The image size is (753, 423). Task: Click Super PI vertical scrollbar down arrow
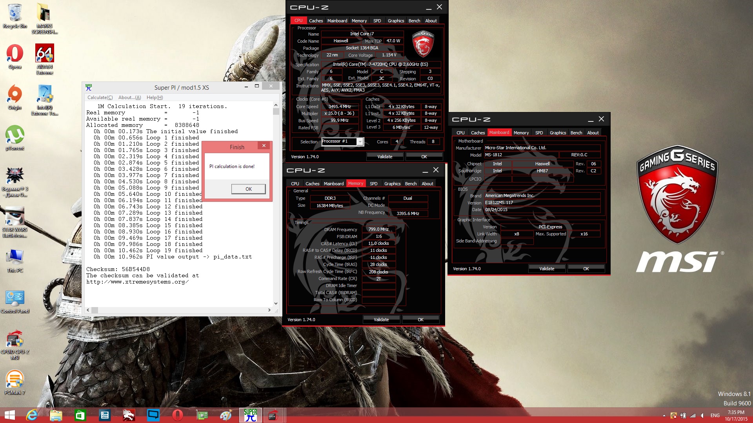click(x=276, y=303)
